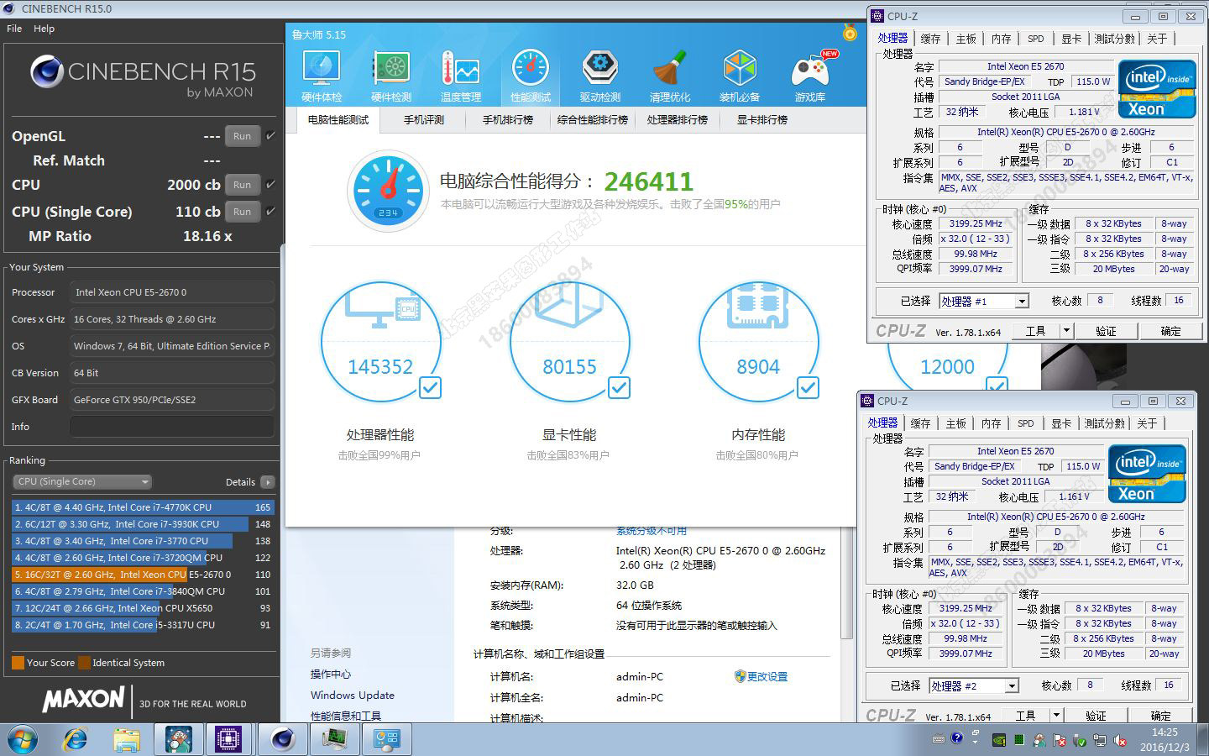The image size is (1209, 756).
Task: Open the green monitor taskbar icon
Action: pos(335,739)
